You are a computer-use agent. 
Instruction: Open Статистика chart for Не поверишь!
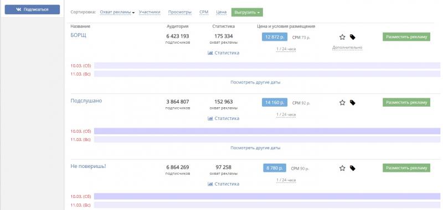pos(223,184)
